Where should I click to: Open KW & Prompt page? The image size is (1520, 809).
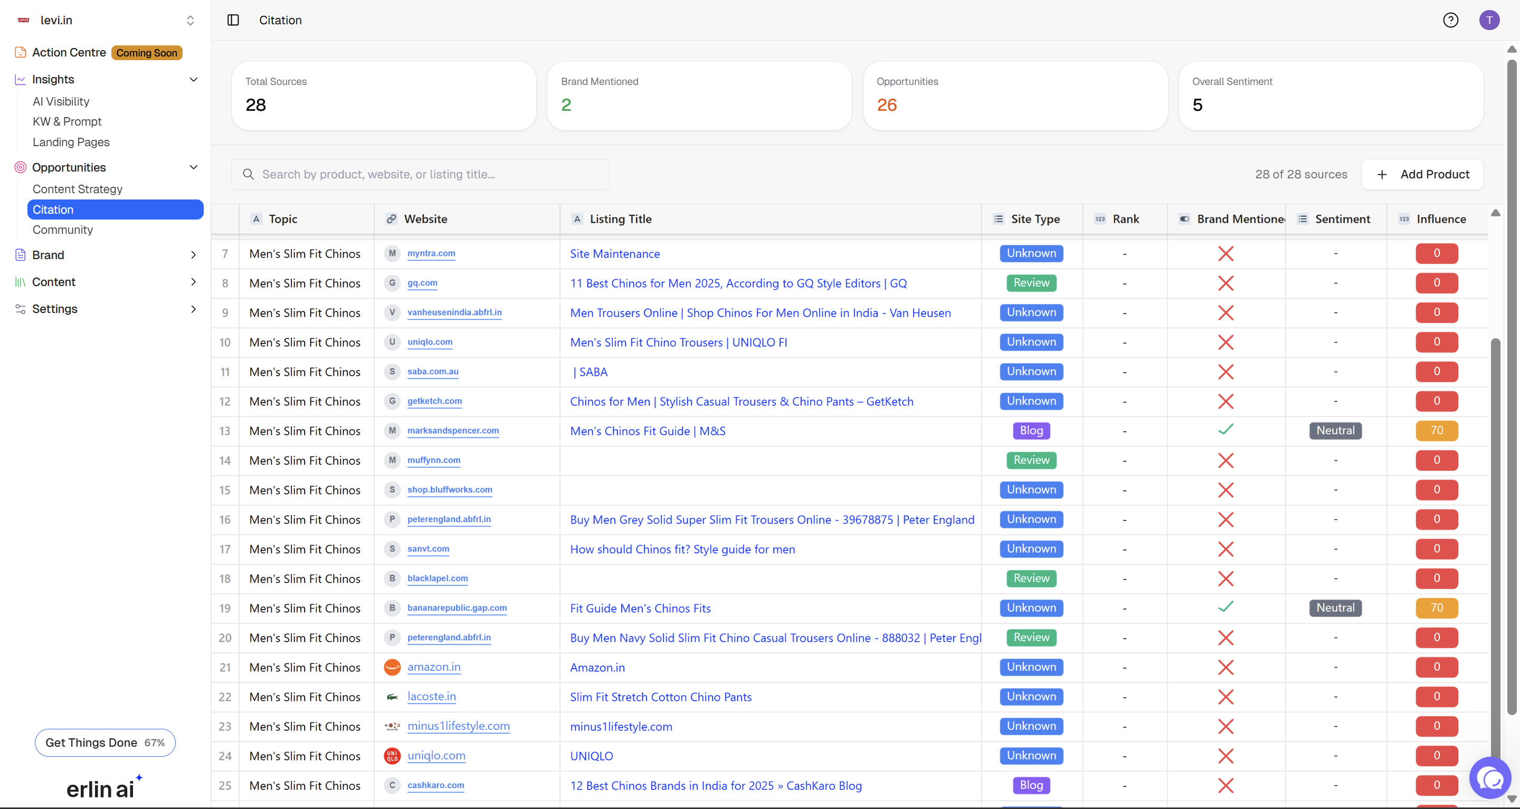pos(67,121)
